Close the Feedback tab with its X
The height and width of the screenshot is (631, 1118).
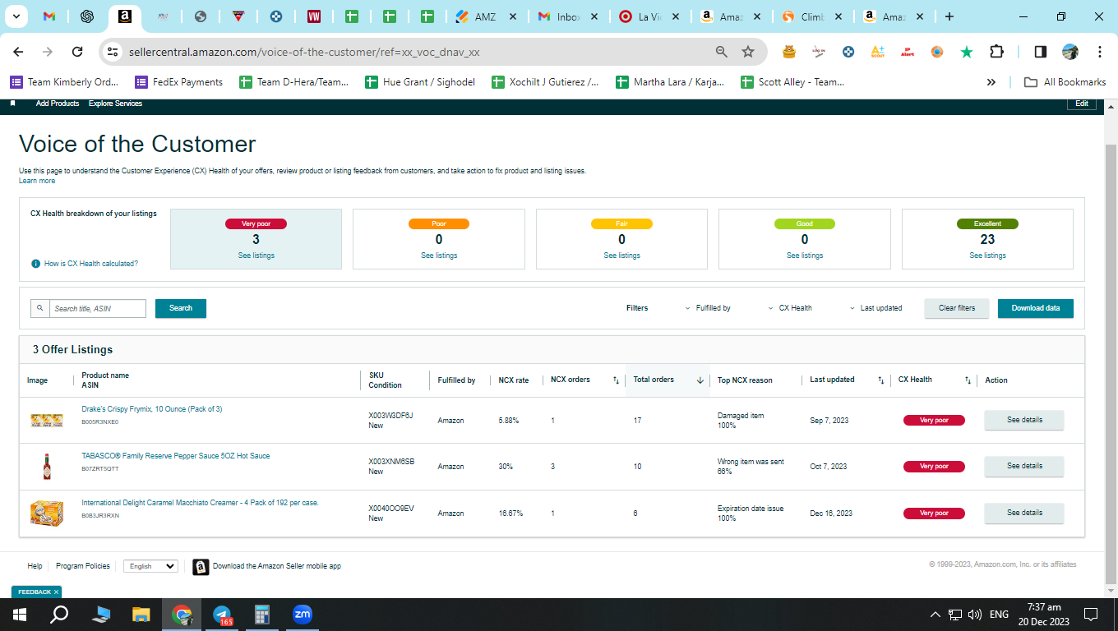57,592
